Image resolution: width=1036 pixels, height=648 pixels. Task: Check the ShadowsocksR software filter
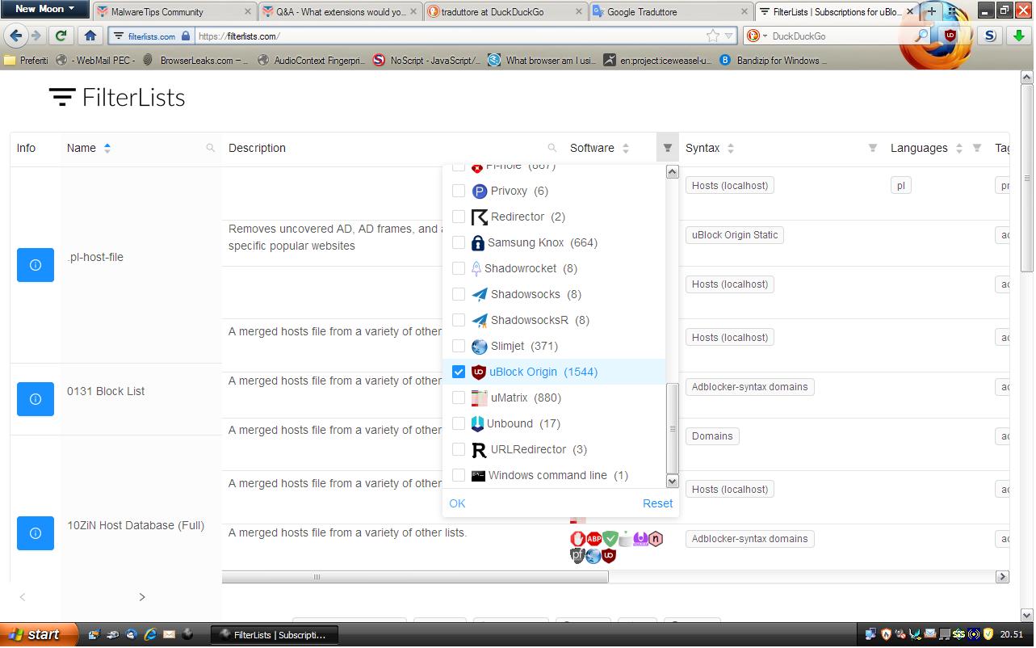(x=459, y=320)
